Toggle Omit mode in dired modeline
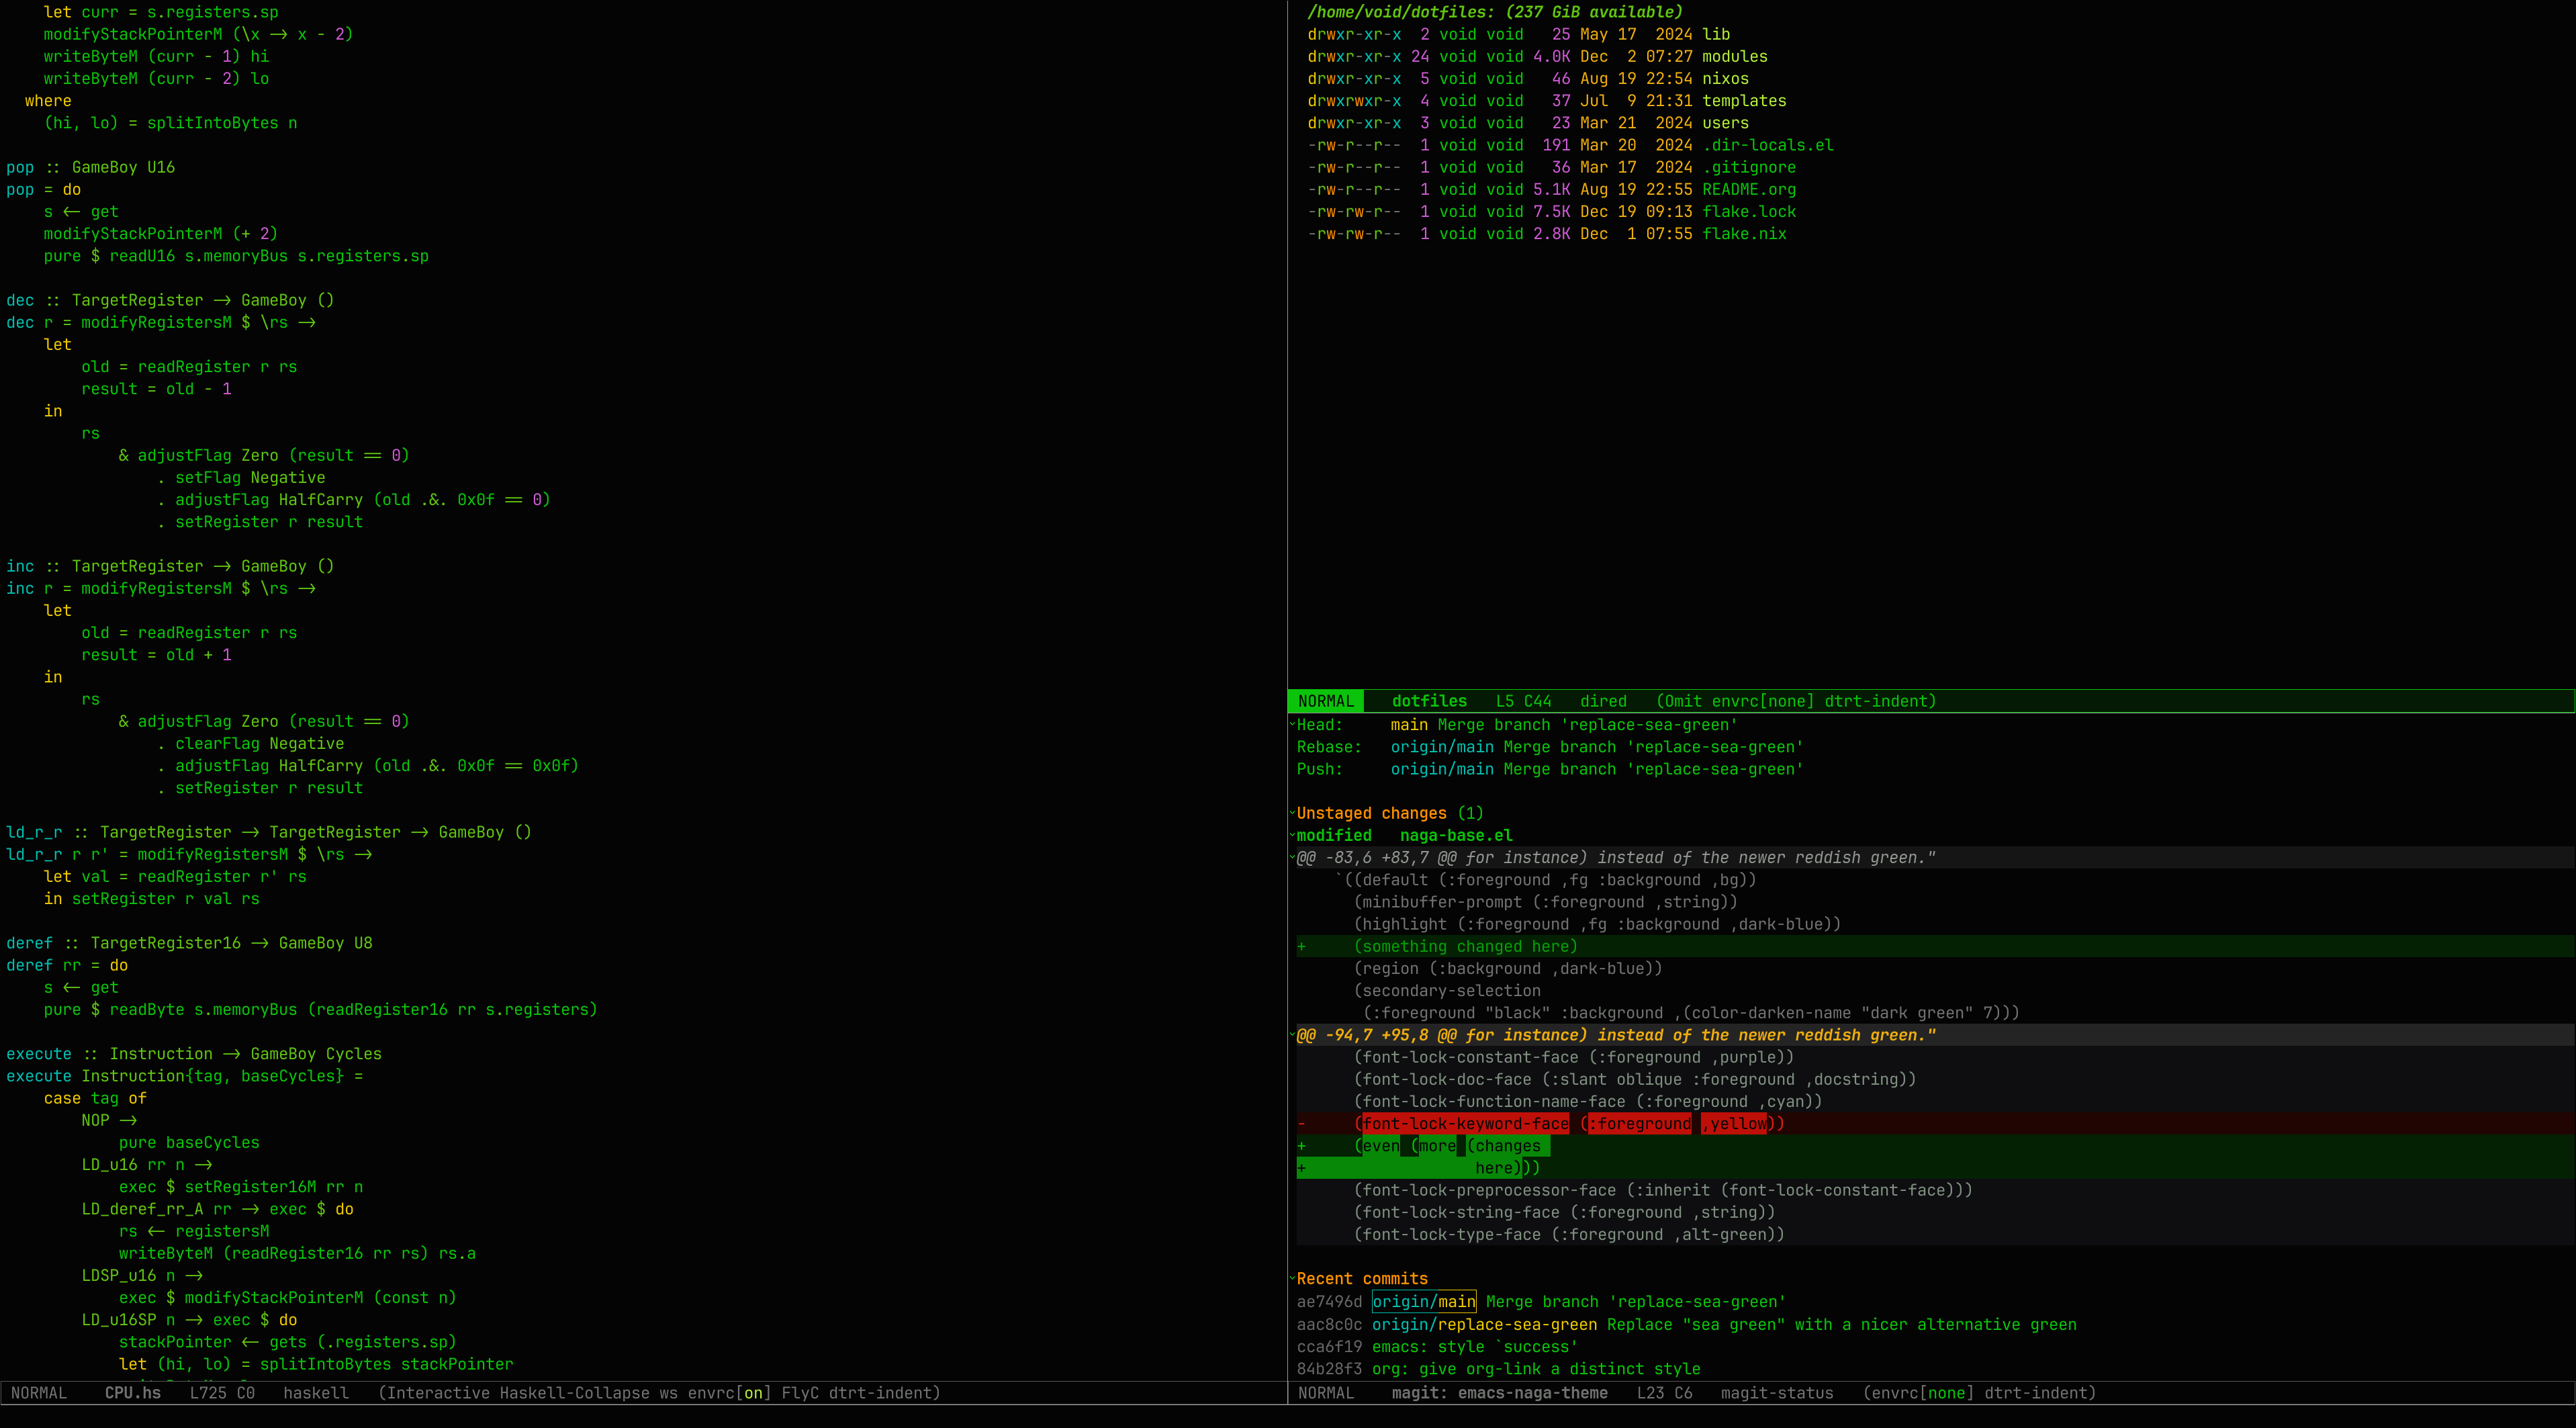The width and height of the screenshot is (2576, 1428). [x=1684, y=701]
